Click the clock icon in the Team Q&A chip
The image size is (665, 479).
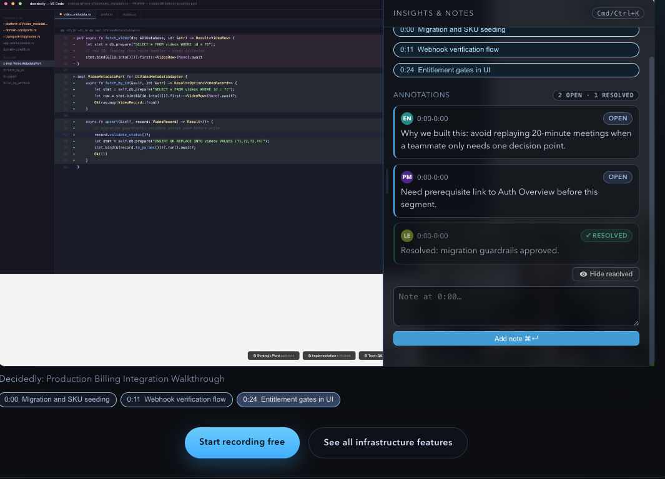[x=366, y=355]
